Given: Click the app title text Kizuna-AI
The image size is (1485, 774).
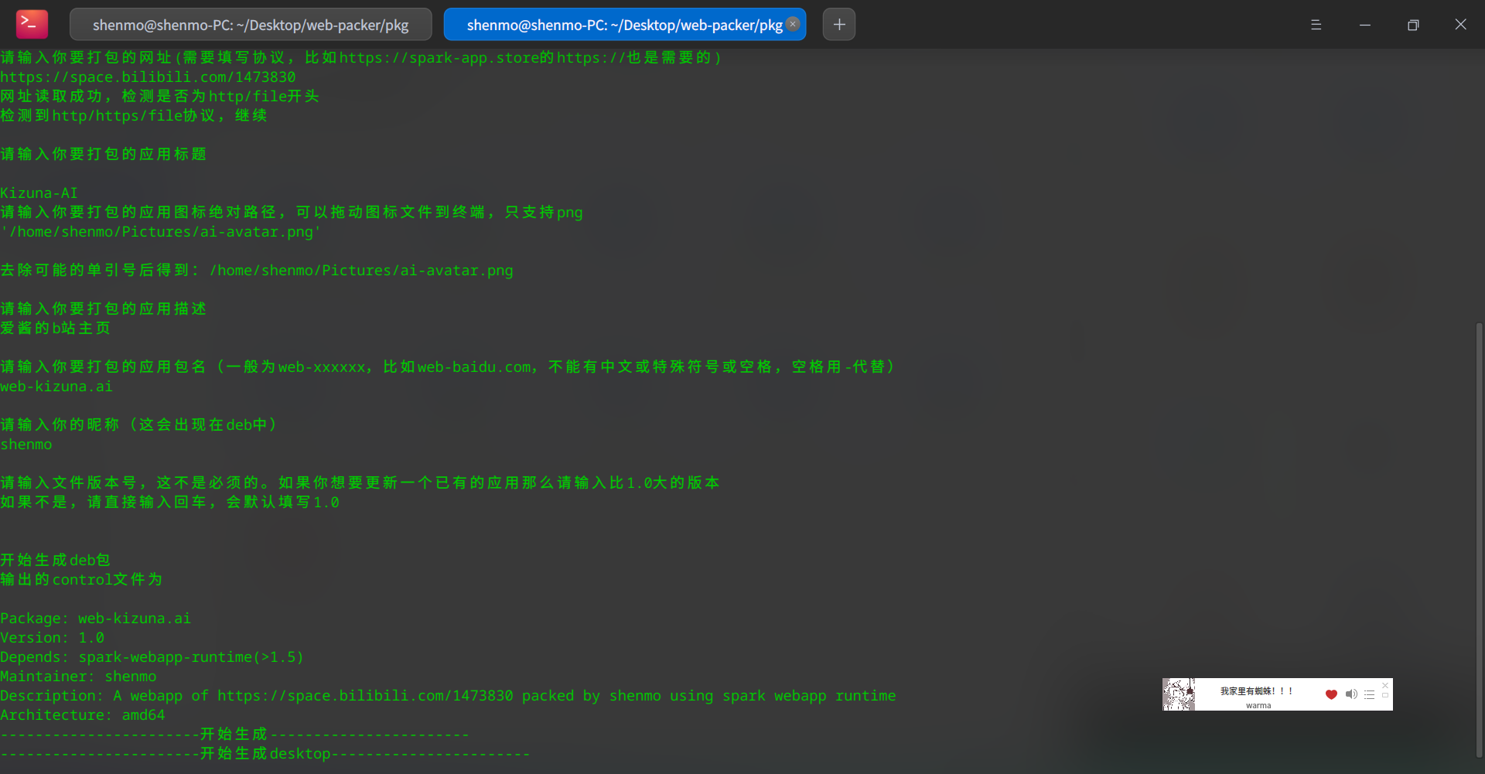Looking at the screenshot, I should [39, 193].
